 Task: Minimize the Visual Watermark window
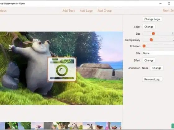(x=160, y=3)
